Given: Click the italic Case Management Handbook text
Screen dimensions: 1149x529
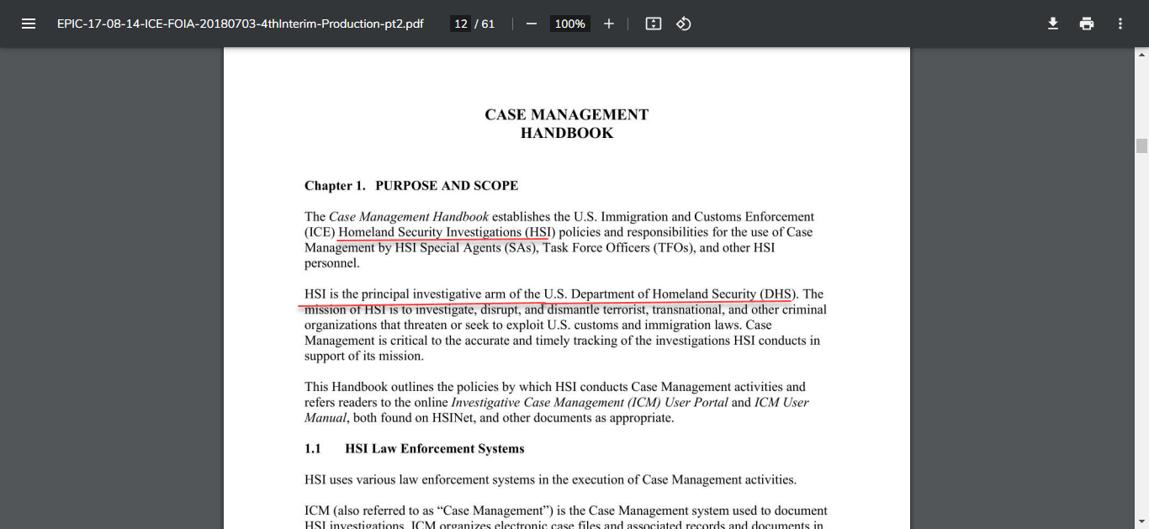Looking at the screenshot, I should [x=409, y=217].
